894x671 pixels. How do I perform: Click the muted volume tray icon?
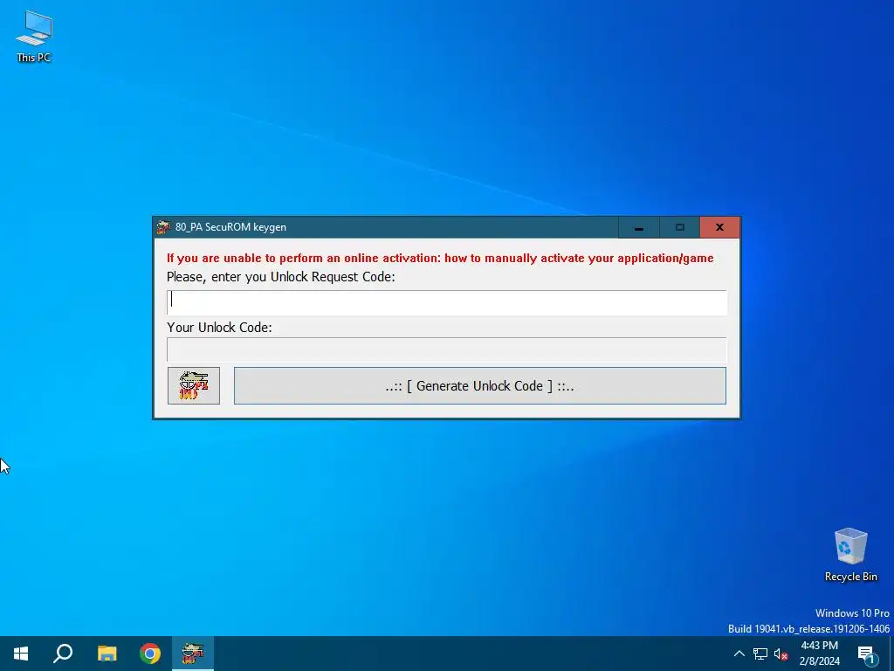click(x=781, y=654)
